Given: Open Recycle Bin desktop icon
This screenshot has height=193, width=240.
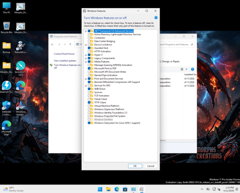Looking at the screenshot, I should click(x=7, y=28).
